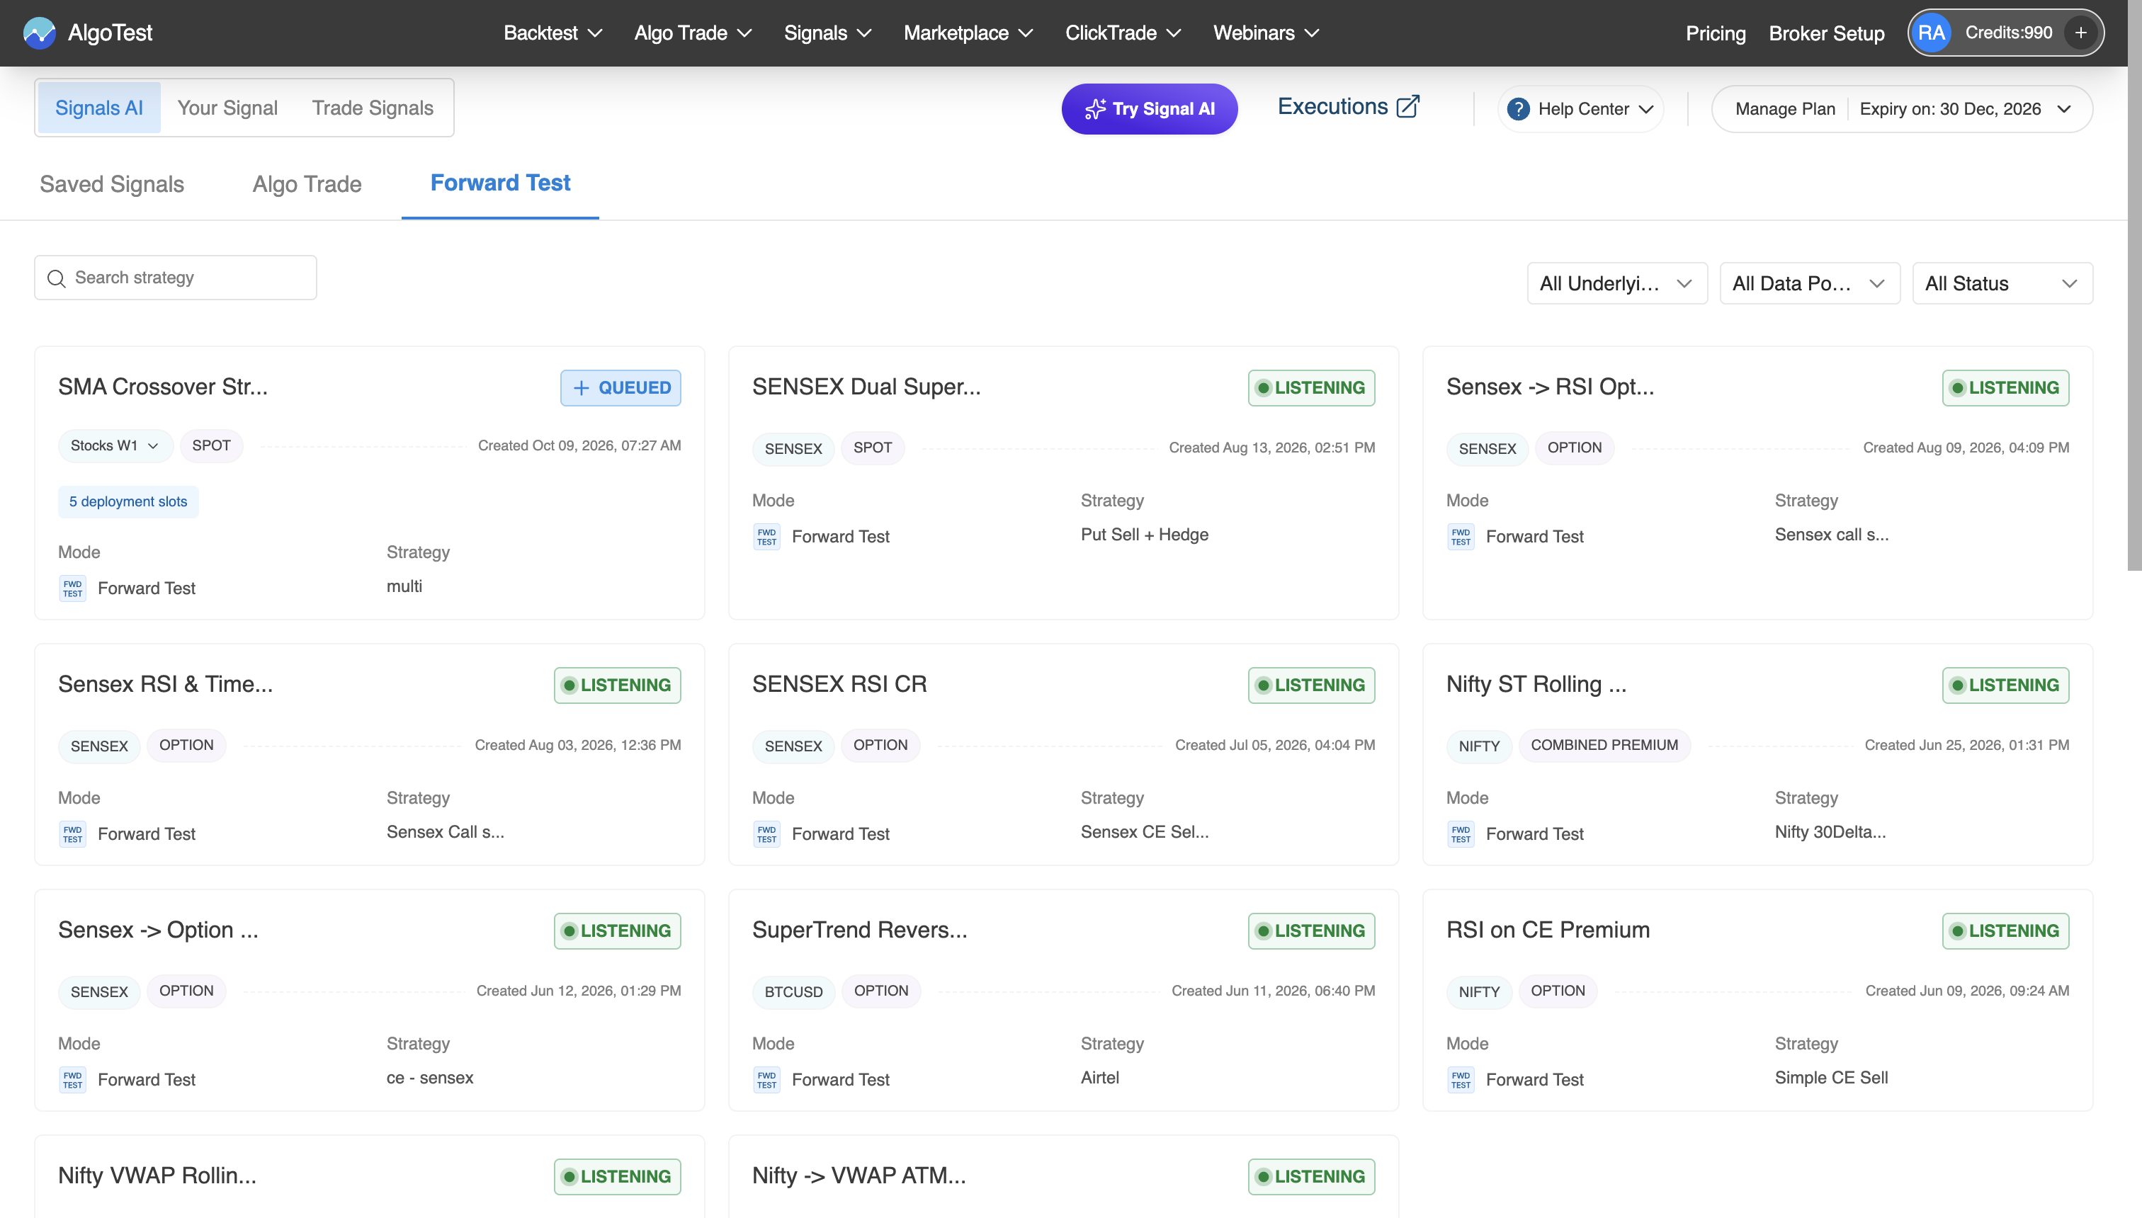Screen dimensions: 2142x1218
Task: Click FWD TEST icon on Sensex -> RSI Opt card
Action: click(1461, 536)
